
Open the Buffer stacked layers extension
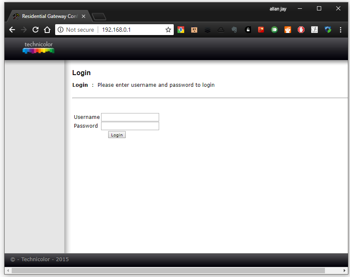(208, 30)
